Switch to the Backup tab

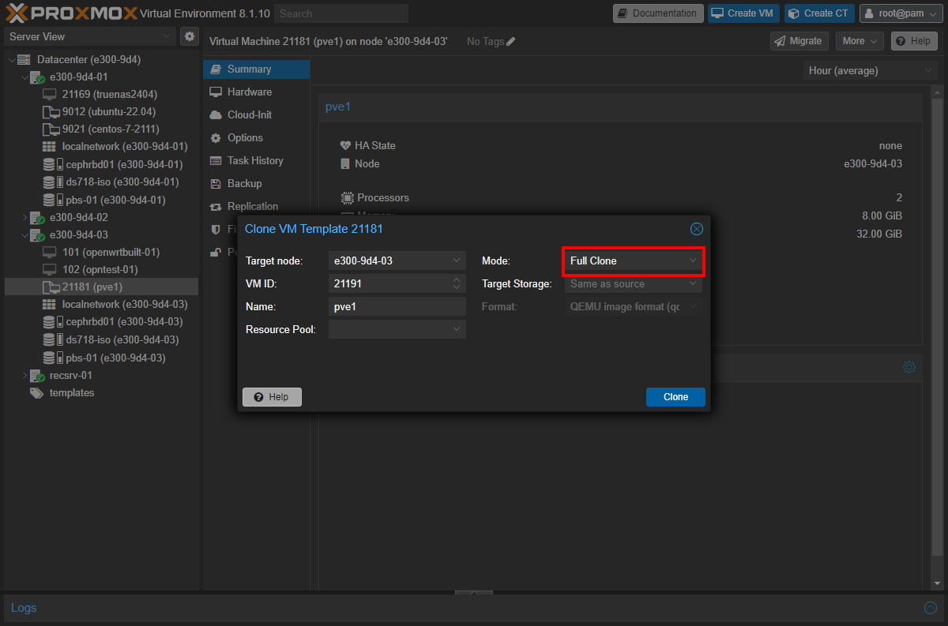(256, 183)
